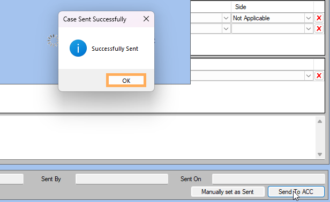Click the Sent By field
This screenshot has height=202, width=330.
[122, 179]
